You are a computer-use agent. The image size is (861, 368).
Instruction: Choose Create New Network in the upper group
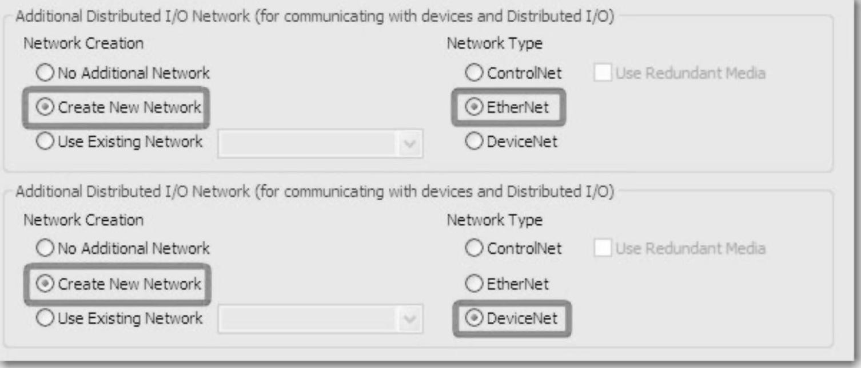click(x=44, y=107)
